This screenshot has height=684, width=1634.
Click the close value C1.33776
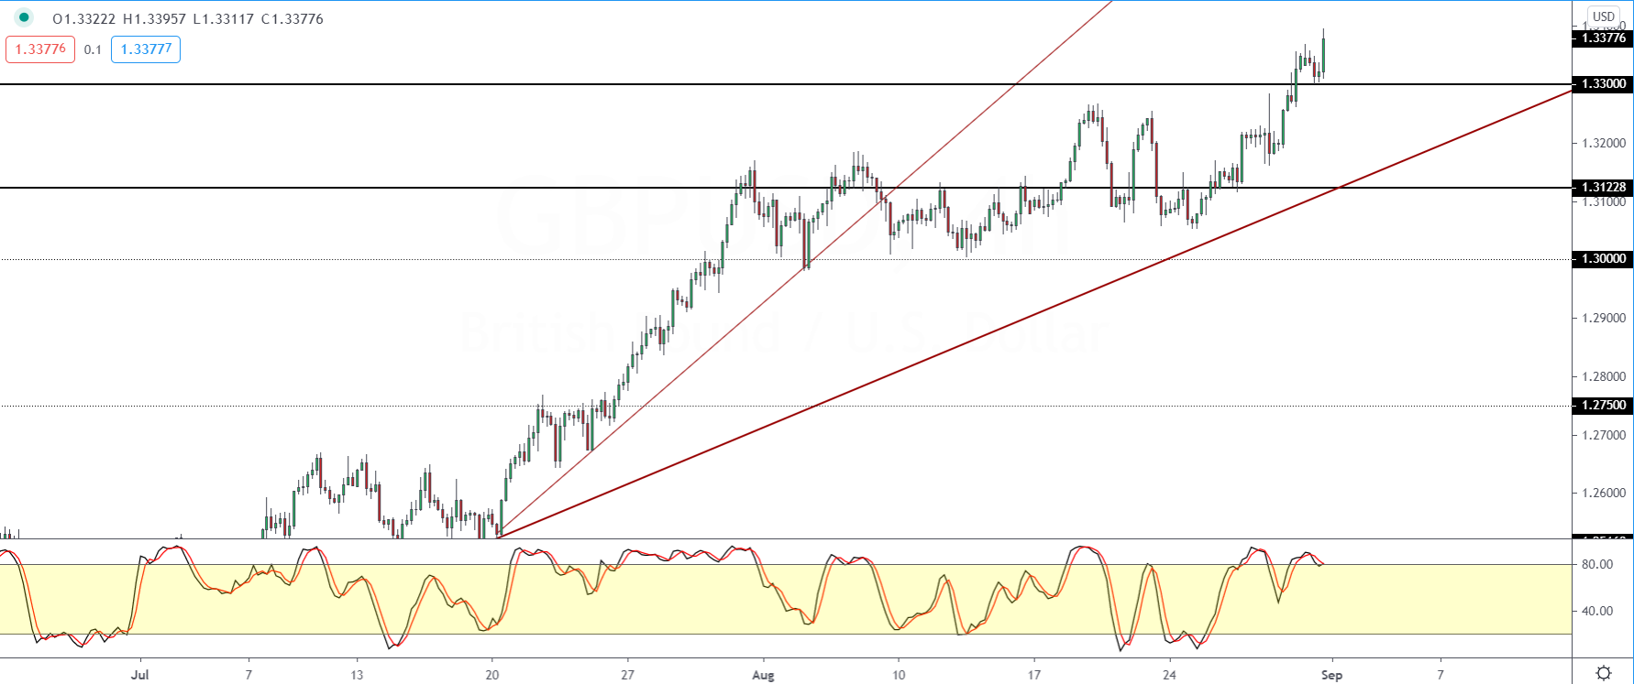point(293,18)
